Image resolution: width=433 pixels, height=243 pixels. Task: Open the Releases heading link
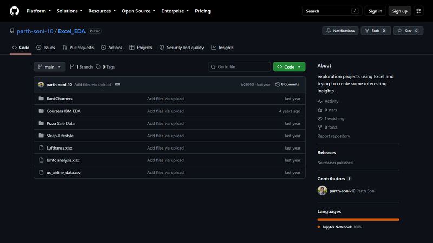pos(327,152)
